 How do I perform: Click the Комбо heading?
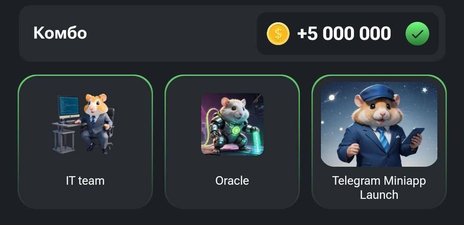click(60, 33)
